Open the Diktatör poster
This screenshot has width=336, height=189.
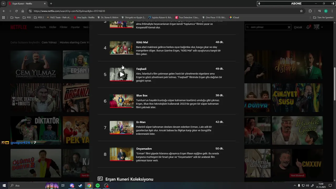(x=36, y=130)
